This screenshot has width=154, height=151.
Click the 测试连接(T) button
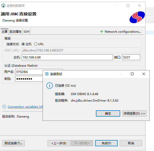pos(14,143)
